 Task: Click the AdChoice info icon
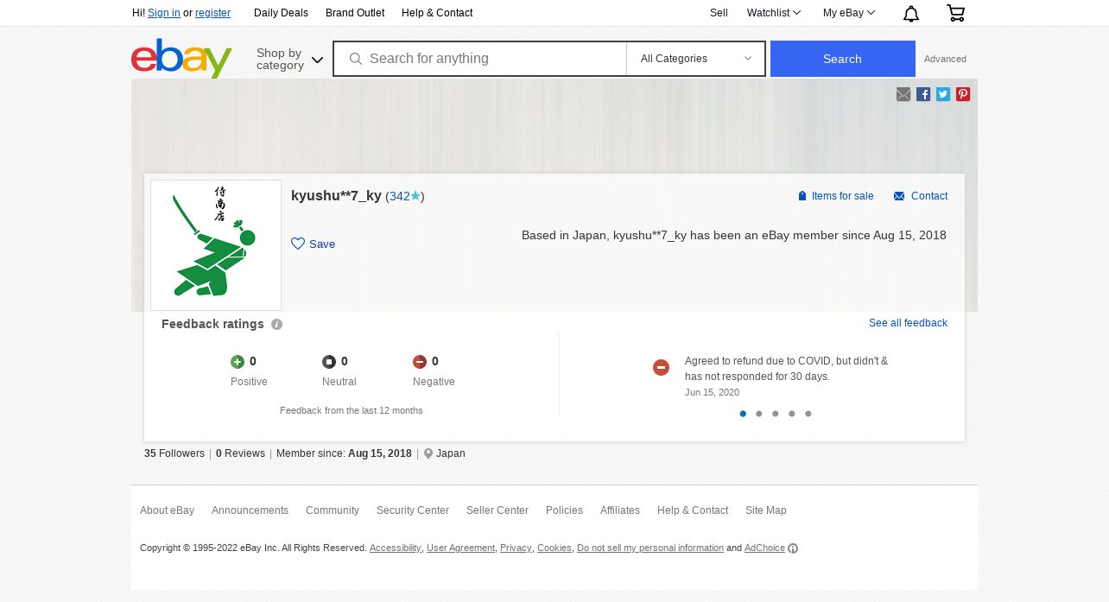793,548
